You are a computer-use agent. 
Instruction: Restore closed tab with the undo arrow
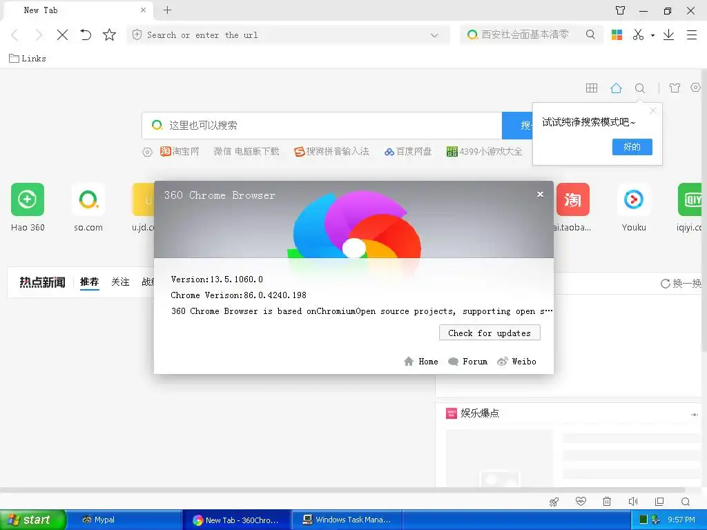(86, 35)
